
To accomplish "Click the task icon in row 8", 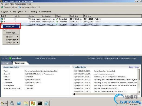I will (x=2, y=22).
